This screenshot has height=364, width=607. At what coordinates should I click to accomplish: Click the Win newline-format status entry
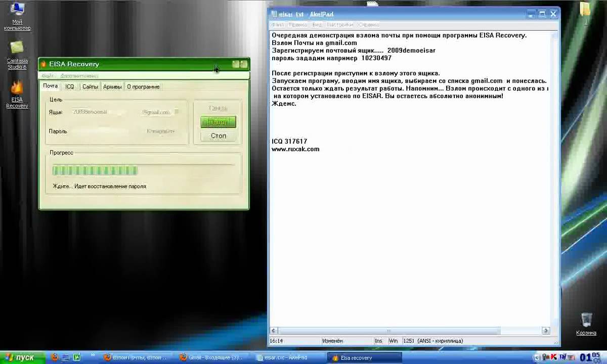point(393,341)
